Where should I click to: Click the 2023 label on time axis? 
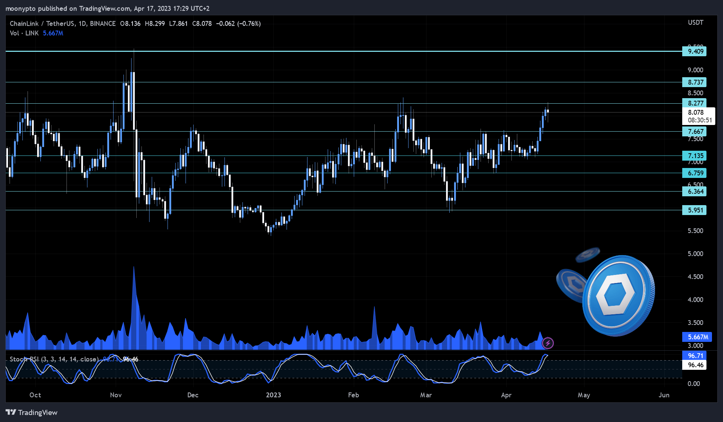point(273,395)
